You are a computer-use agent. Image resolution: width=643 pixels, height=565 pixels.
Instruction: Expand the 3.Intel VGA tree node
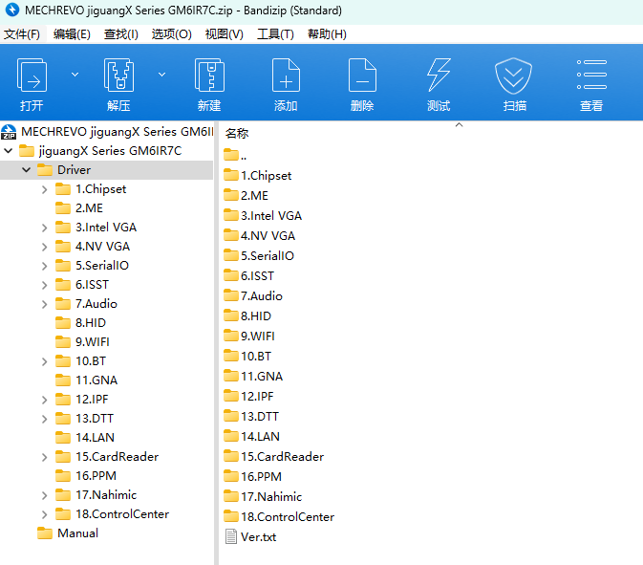[44, 228]
